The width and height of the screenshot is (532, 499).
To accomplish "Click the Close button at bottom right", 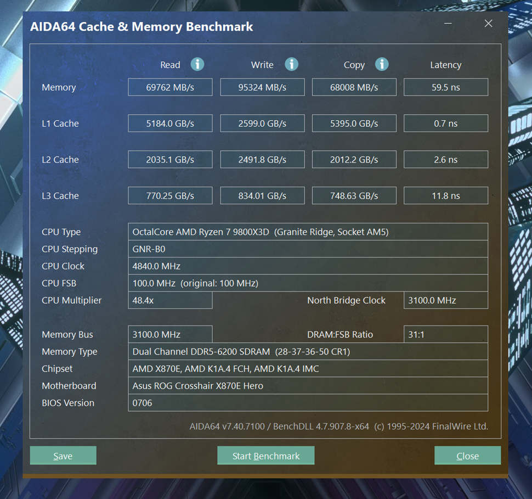I will pos(467,456).
